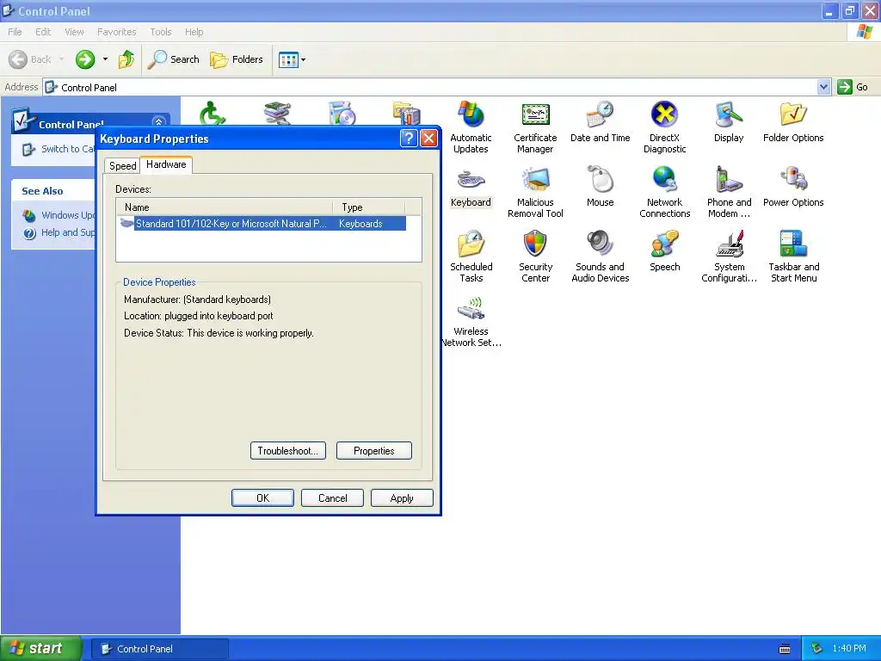Viewport: 881px width, 661px height.
Task: Open the View menu
Action: [74, 32]
